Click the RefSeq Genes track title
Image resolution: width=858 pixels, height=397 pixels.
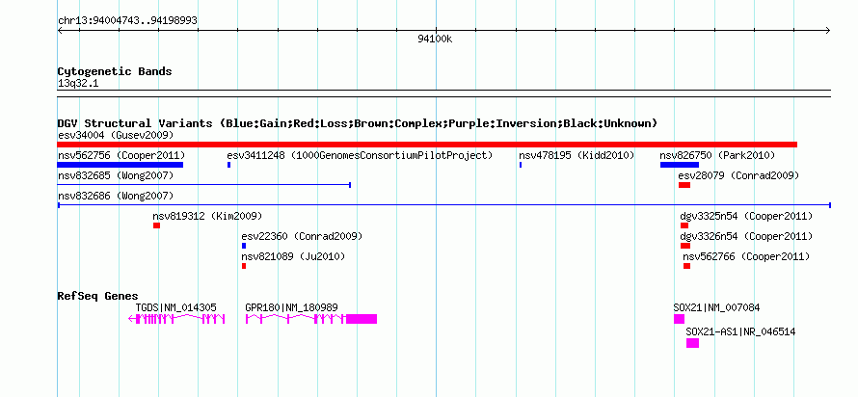[98, 296]
